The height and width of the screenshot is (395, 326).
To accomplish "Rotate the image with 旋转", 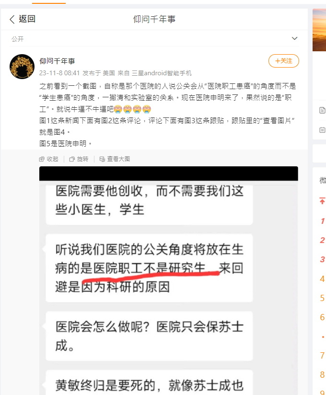I will tap(79, 159).
